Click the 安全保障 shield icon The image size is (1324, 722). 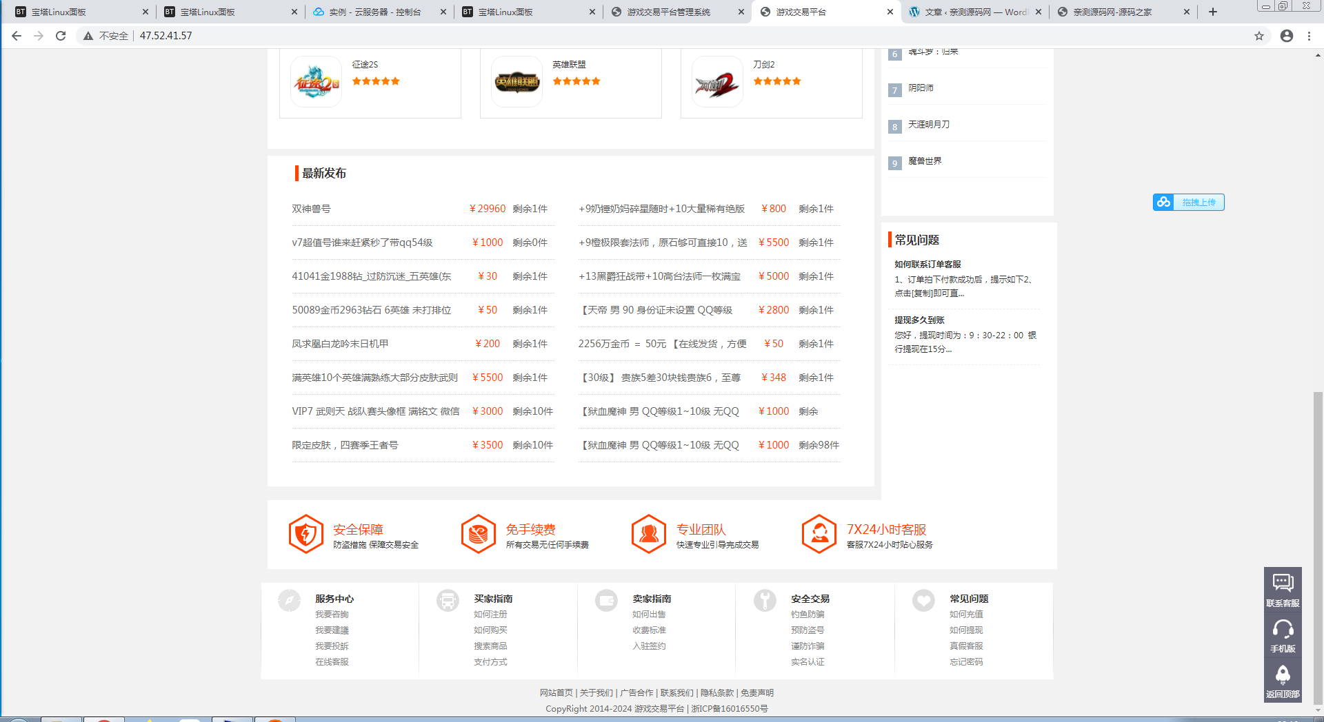point(306,534)
